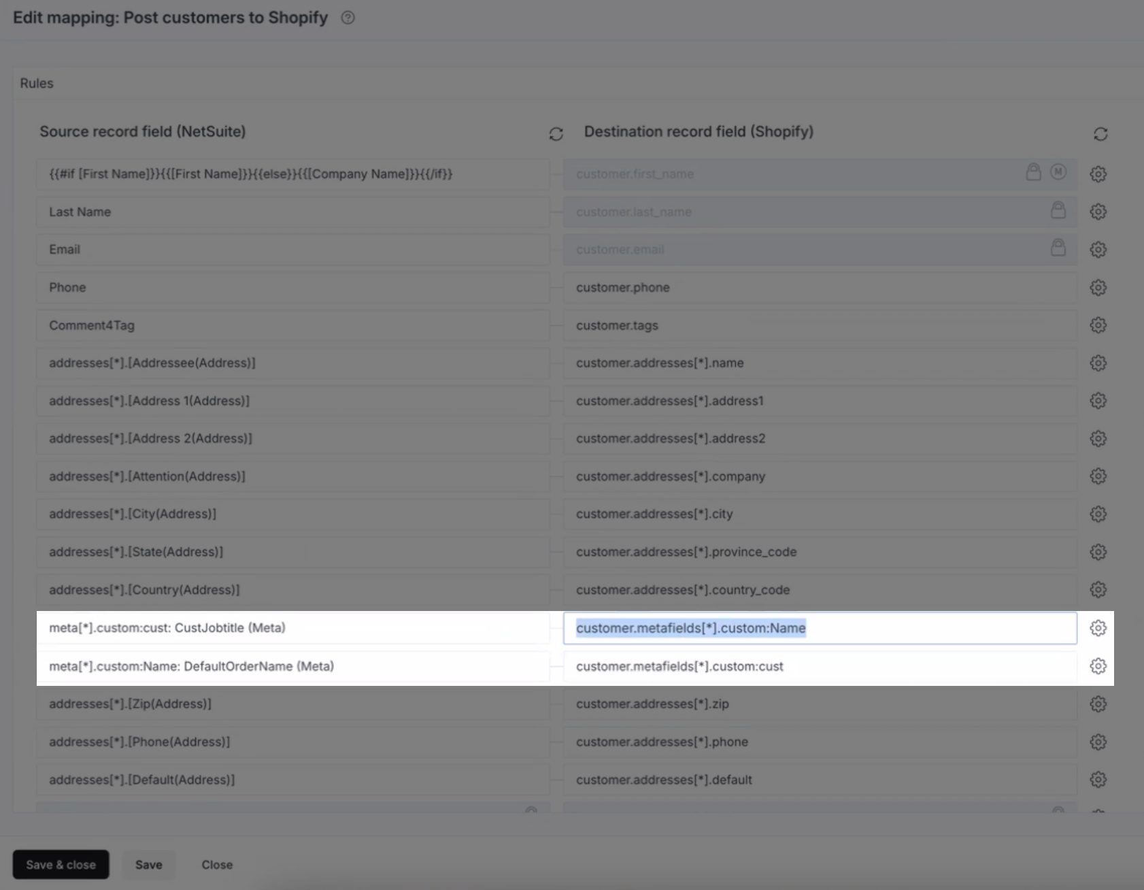Open settings gear for custom:Name metafield mapping
1144x890 pixels.
coord(1098,628)
